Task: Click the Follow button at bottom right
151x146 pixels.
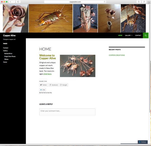Action: pyautogui.click(x=142, y=142)
